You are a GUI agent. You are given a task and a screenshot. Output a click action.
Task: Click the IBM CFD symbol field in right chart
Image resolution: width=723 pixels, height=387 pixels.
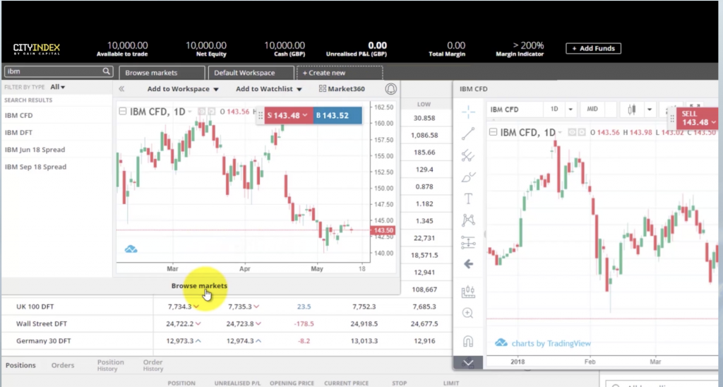pos(514,109)
